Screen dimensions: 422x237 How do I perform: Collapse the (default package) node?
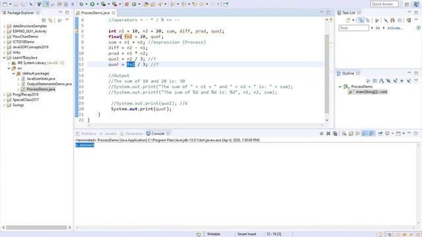(x=14, y=74)
